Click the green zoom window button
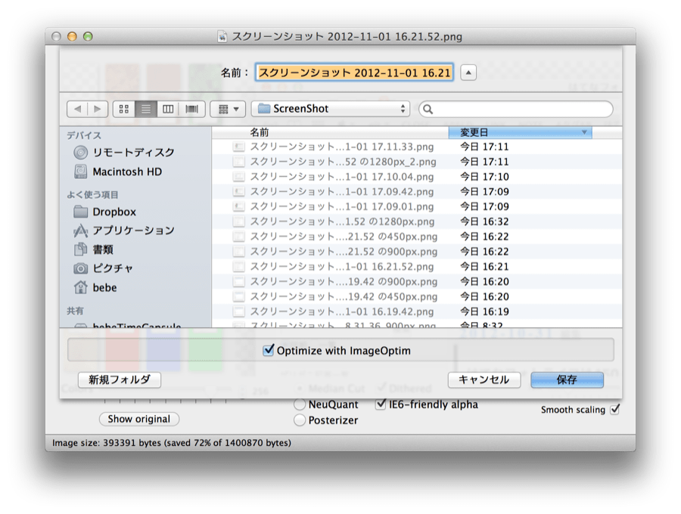 [88, 36]
